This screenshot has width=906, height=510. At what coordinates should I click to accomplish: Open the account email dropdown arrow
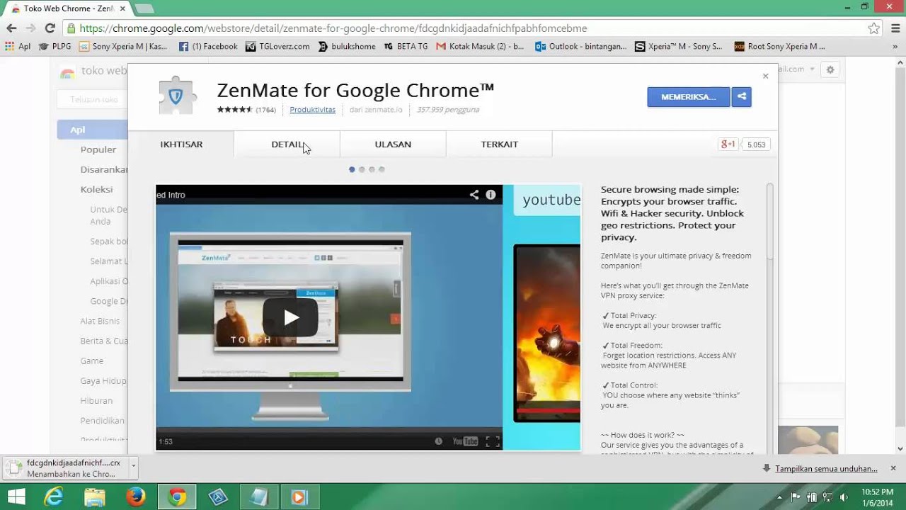pyautogui.click(x=813, y=69)
